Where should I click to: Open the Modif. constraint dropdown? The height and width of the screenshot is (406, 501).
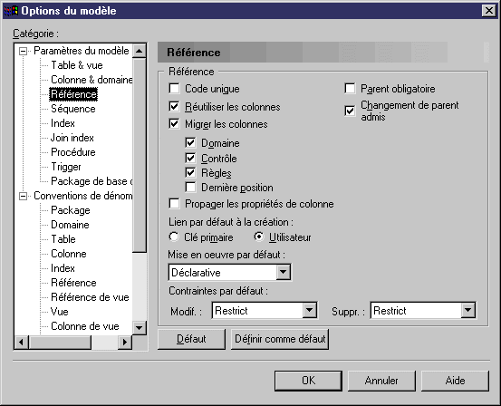coord(309,310)
